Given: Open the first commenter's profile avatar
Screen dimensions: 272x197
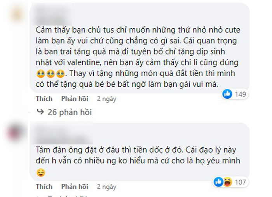Looking at the screenshot, I should pos(17,14).
